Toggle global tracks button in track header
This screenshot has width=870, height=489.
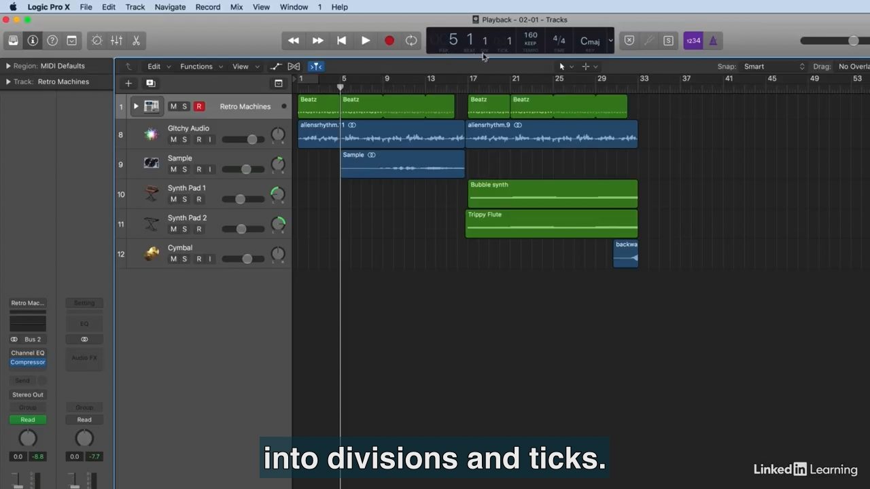pyautogui.click(x=278, y=84)
